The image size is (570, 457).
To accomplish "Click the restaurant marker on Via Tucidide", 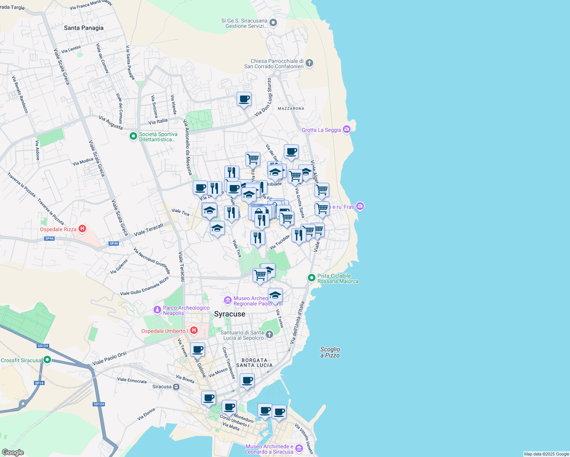I will click(x=299, y=236).
